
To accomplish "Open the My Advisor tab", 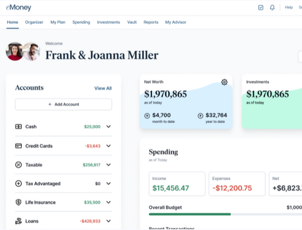I will pyautogui.click(x=176, y=22).
